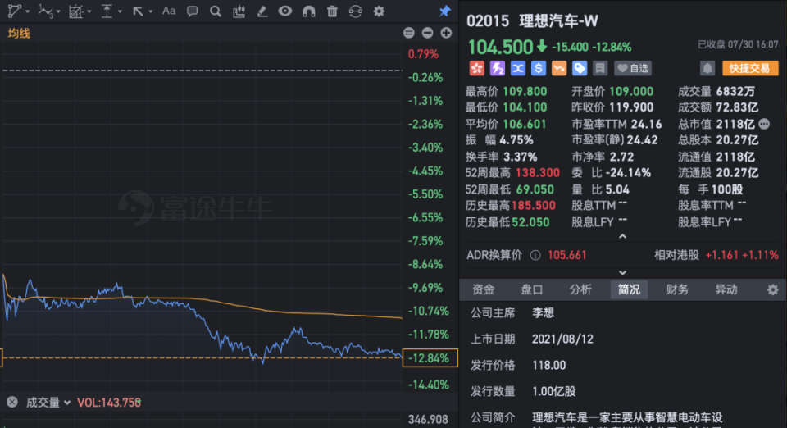Click the orange downward trend icon
787x428 pixels.
(559, 68)
